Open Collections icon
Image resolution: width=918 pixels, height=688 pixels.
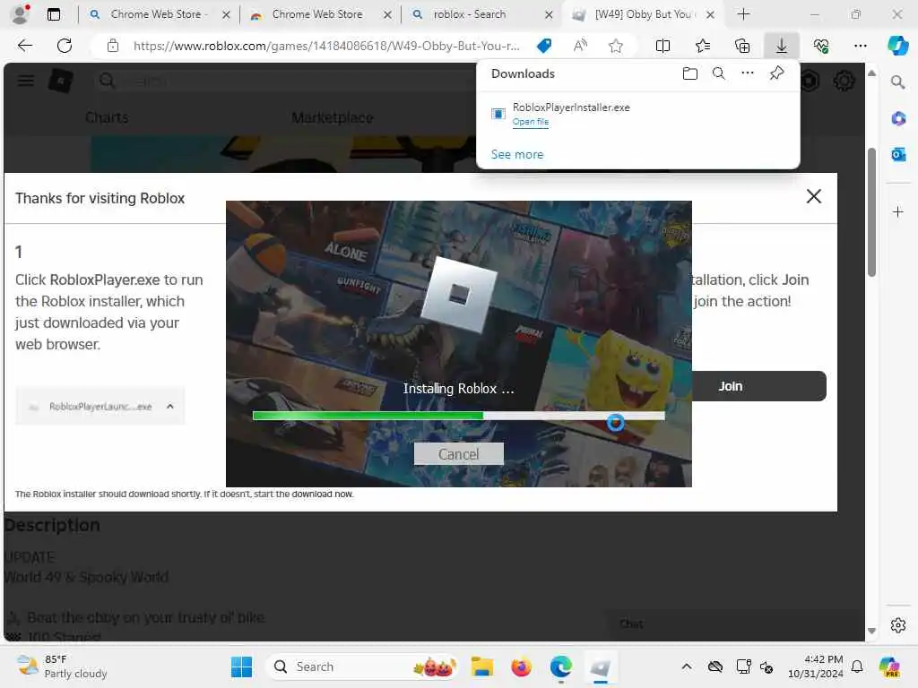(742, 46)
